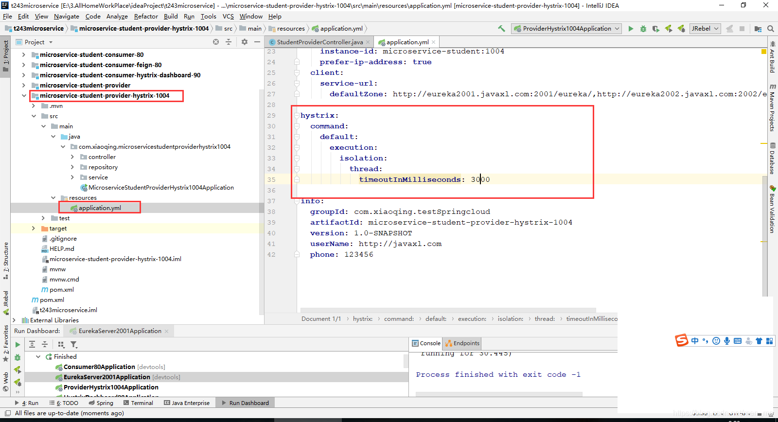Expand External Libraries node
This screenshot has width=778, height=422.
pyautogui.click(x=14, y=320)
